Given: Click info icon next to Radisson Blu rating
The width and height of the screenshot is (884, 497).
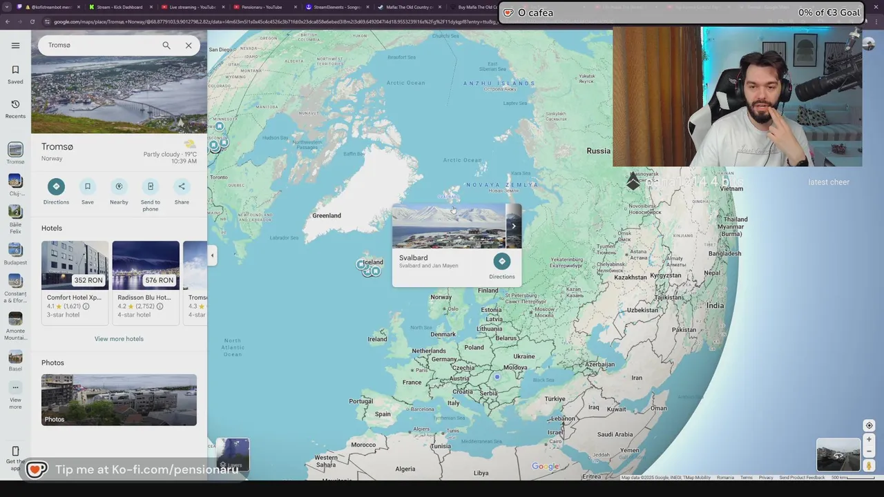Looking at the screenshot, I should (x=160, y=306).
